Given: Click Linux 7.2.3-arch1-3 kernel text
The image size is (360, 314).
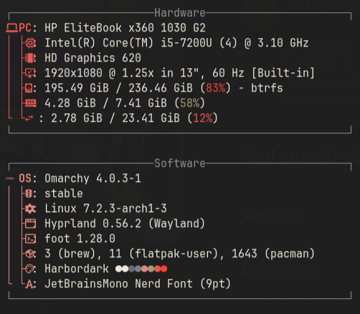Looking at the screenshot, I should pyautogui.click(x=105, y=209).
